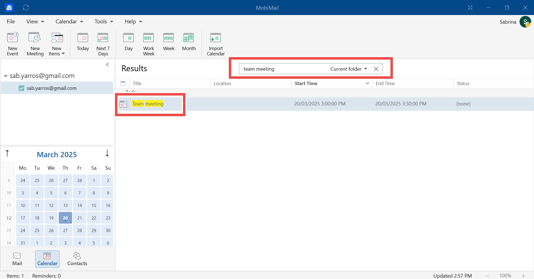Open the View menu
This screenshot has width=534, height=279.
click(x=35, y=21)
